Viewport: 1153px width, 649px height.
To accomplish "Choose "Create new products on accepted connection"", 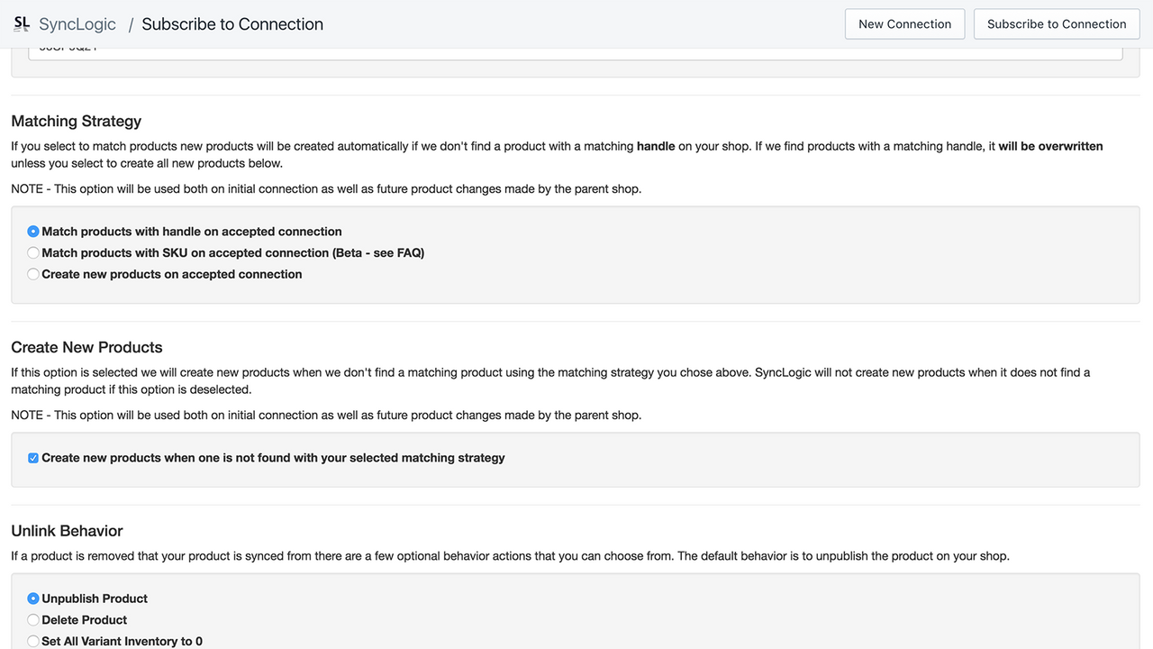I will 32,274.
